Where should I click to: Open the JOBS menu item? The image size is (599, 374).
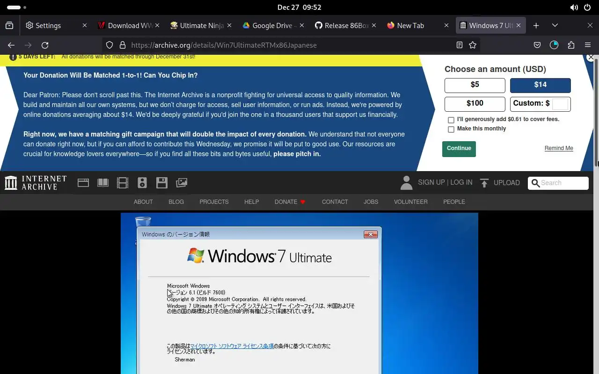coord(371,202)
